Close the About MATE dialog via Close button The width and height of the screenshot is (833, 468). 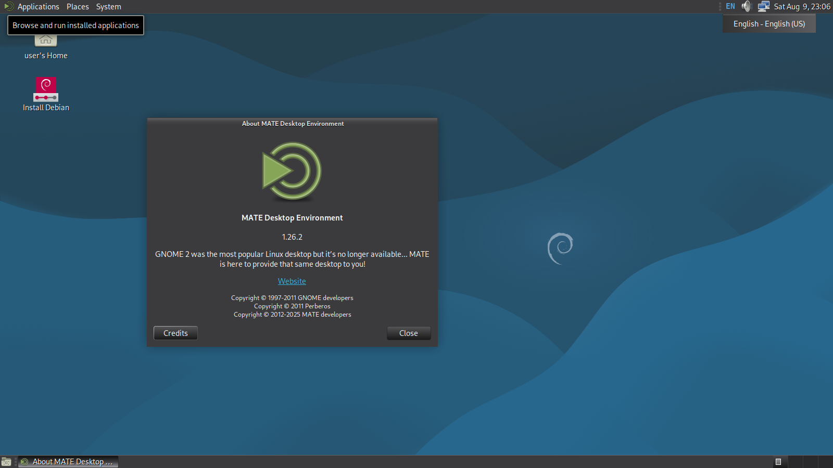pos(409,333)
